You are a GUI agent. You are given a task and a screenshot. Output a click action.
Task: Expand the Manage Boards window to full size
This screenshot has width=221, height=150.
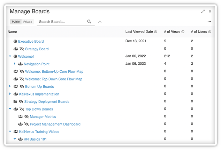[203, 12]
